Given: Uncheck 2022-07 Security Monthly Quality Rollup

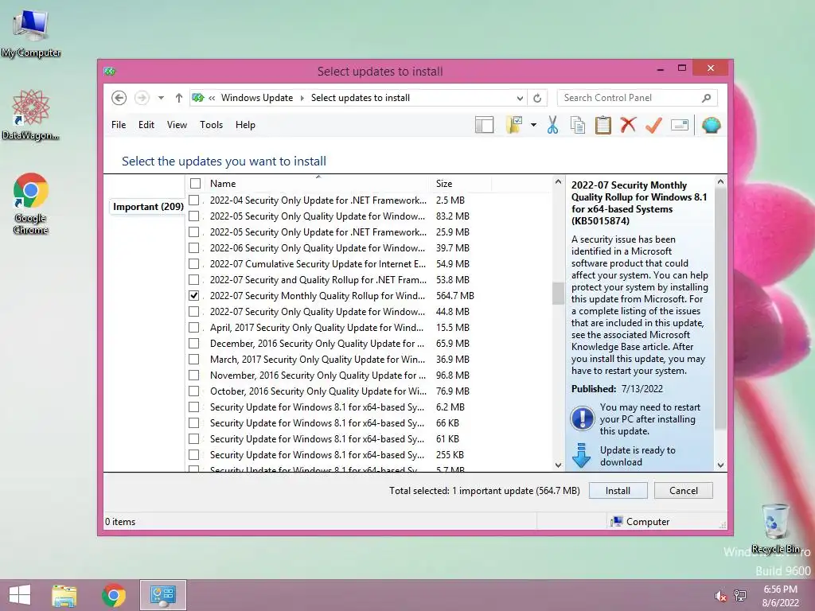Looking at the screenshot, I should point(194,296).
